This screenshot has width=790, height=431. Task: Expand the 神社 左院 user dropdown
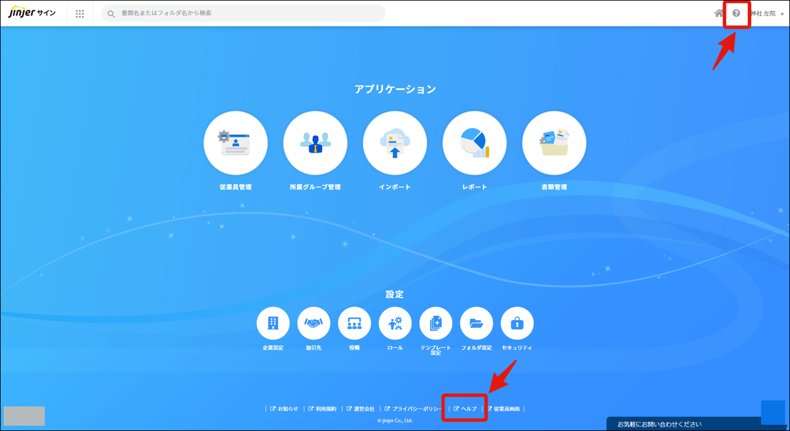click(767, 14)
